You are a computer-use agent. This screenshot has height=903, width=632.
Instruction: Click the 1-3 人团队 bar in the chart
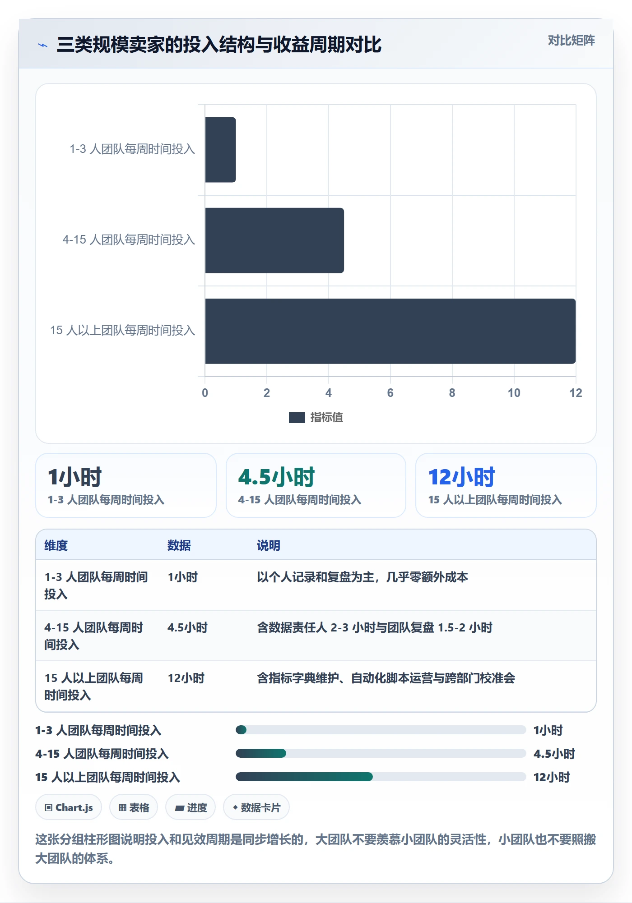(x=220, y=150)
